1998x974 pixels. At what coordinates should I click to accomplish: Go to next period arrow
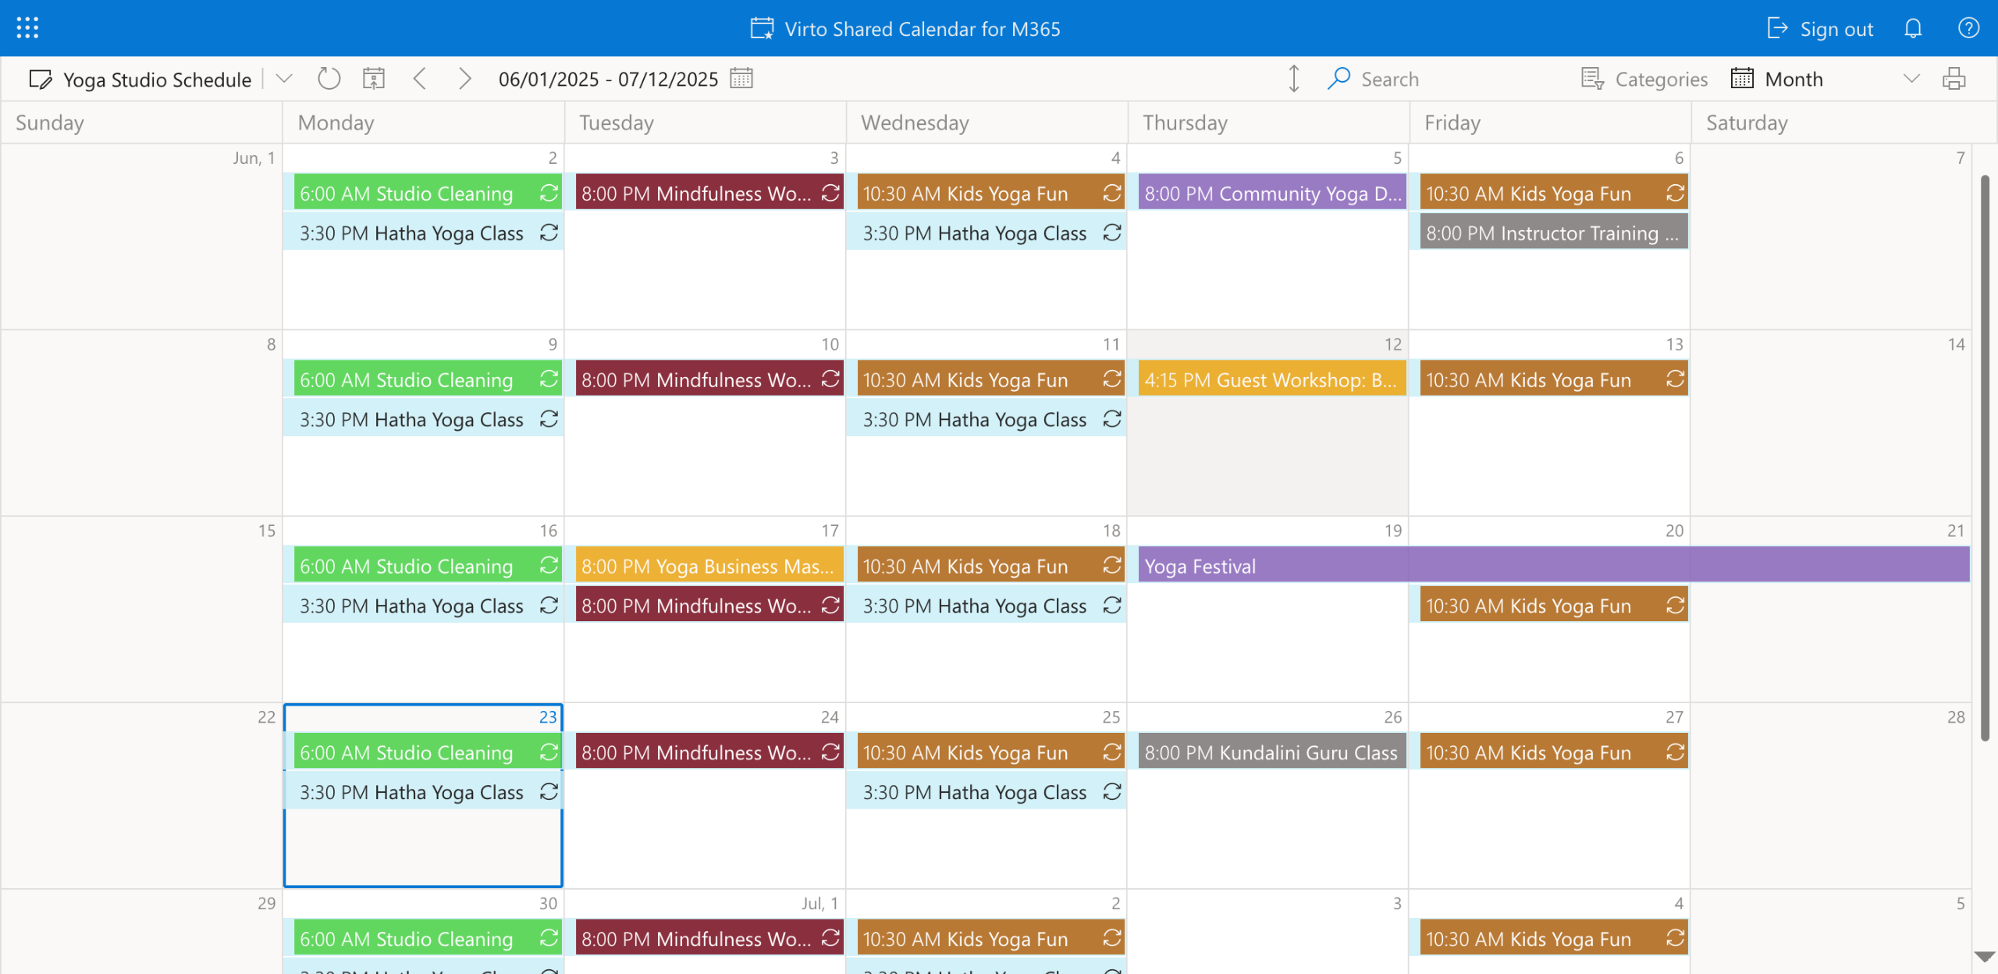tap(464, 79)
